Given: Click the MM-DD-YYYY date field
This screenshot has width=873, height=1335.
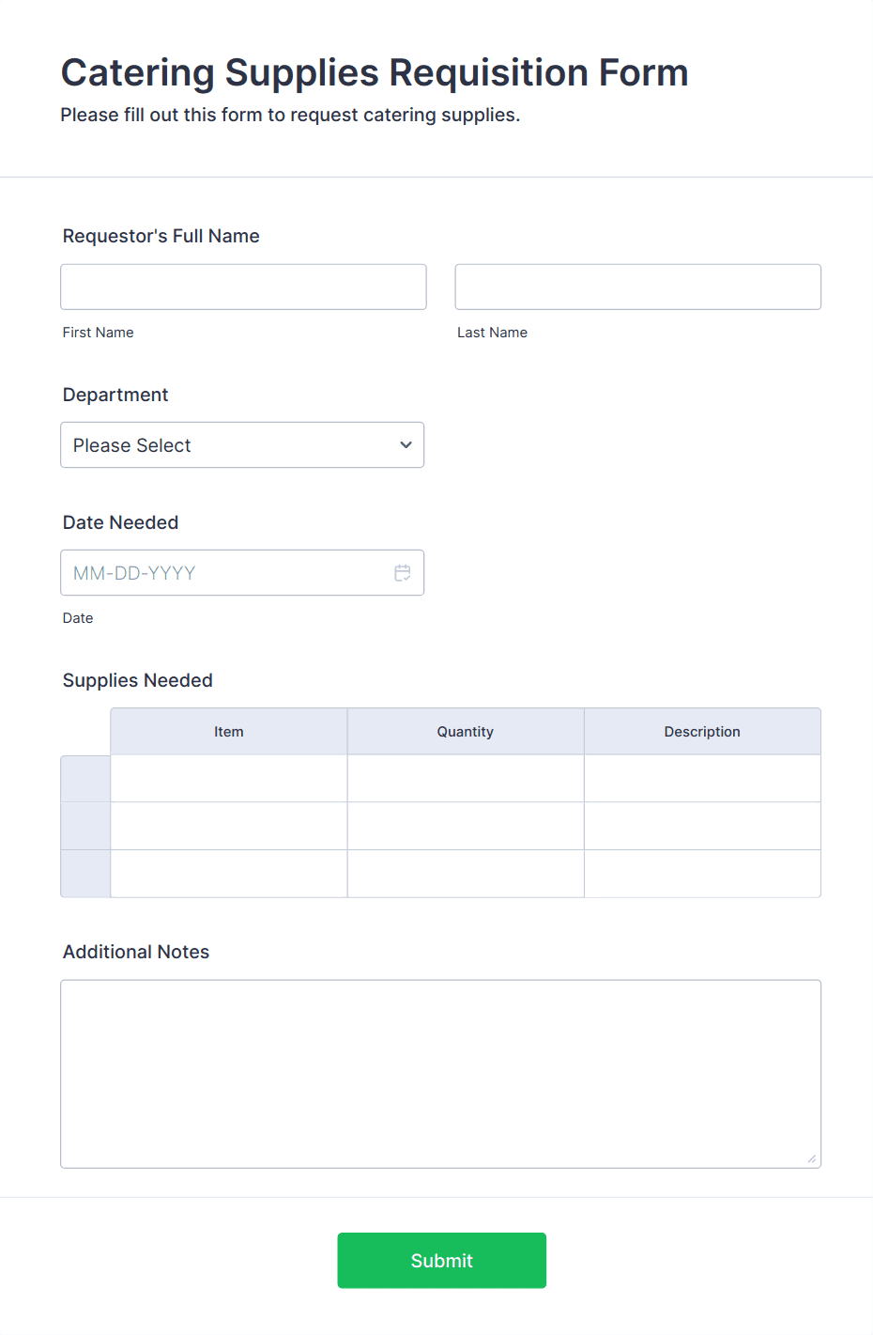Looking at the screenshot, I should click(225, 572).
